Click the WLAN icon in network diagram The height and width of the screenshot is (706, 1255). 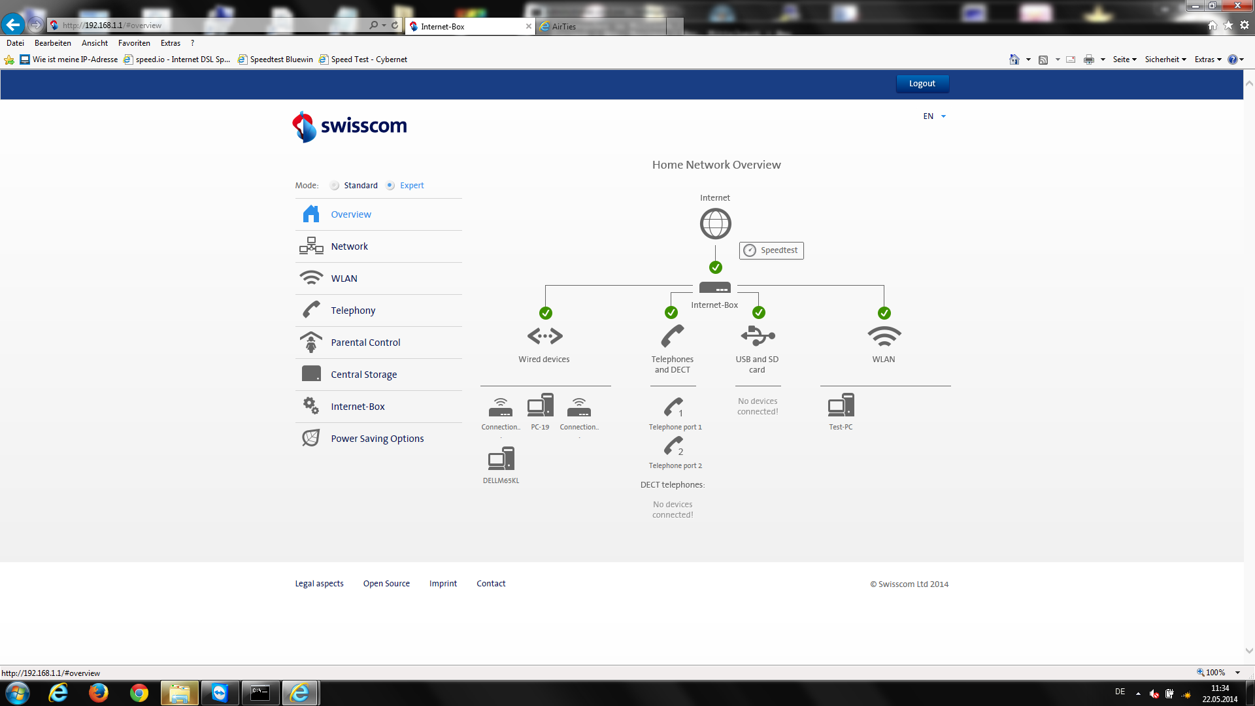[x=884, y=336]
